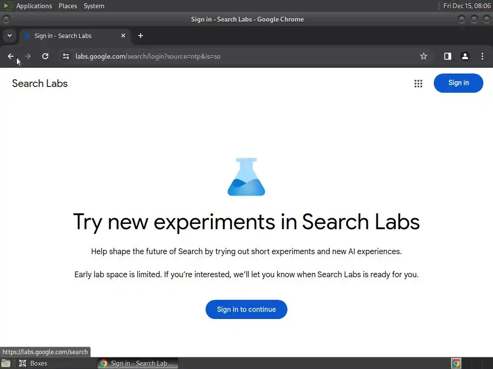This screenshot has width=493, height=369.
Task: Open the System menu
Action: (x=94, y=6)
